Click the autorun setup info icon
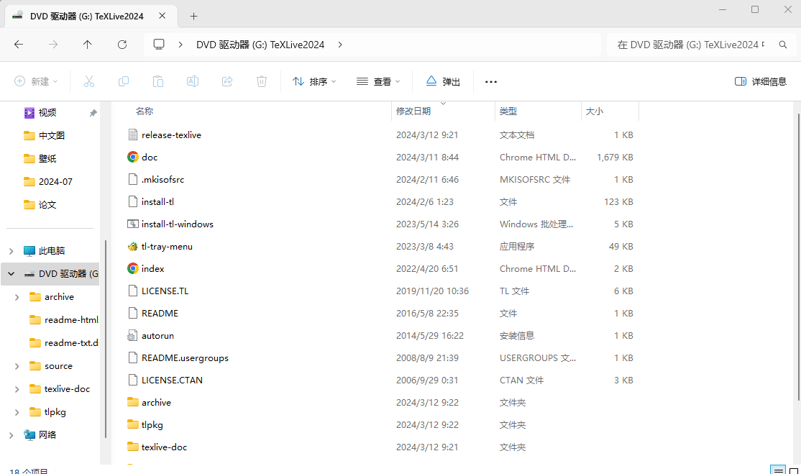Image resolution: width=801 pixels, height=474 pixels. click(x=133, y=335)
